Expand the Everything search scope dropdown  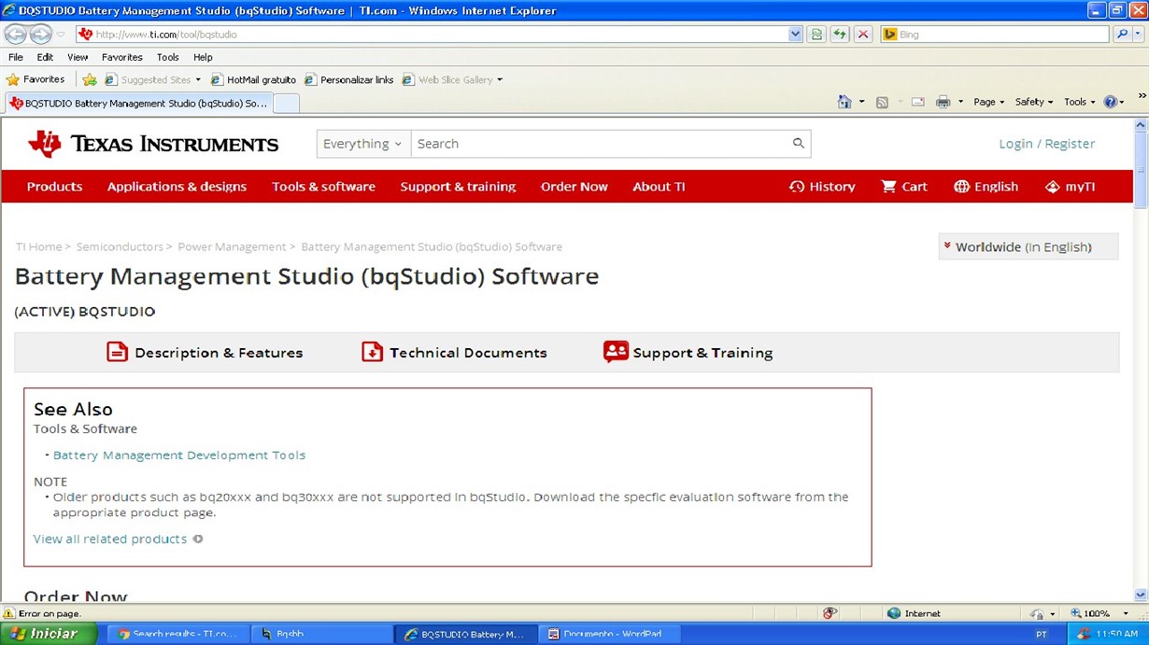[363, 144]
